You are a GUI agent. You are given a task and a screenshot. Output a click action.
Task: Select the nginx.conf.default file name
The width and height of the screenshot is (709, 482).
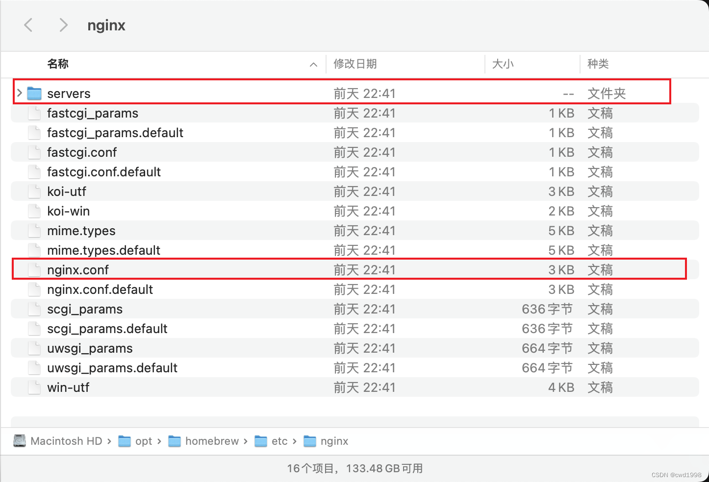(100, 289)
